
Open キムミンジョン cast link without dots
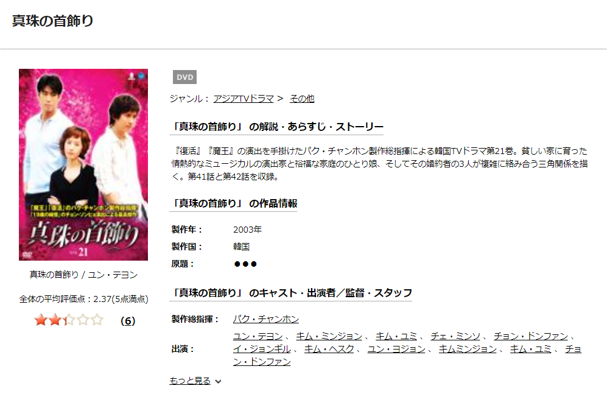pyautogui.click(x=468, y=349)
